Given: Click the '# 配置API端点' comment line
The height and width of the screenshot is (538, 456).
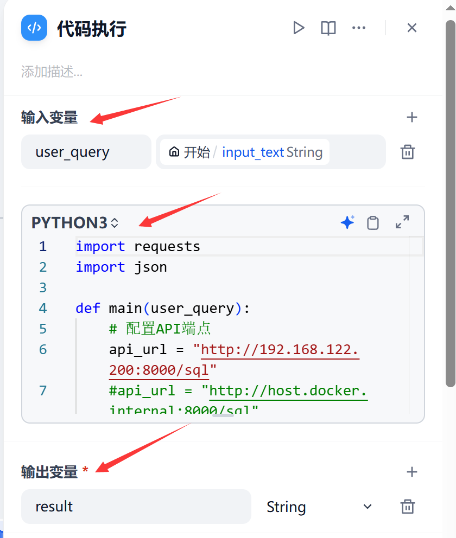Looking at the screenshot, I should pos(160,329).
